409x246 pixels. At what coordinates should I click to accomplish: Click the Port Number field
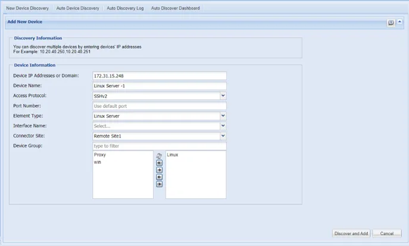click(160, 106)
